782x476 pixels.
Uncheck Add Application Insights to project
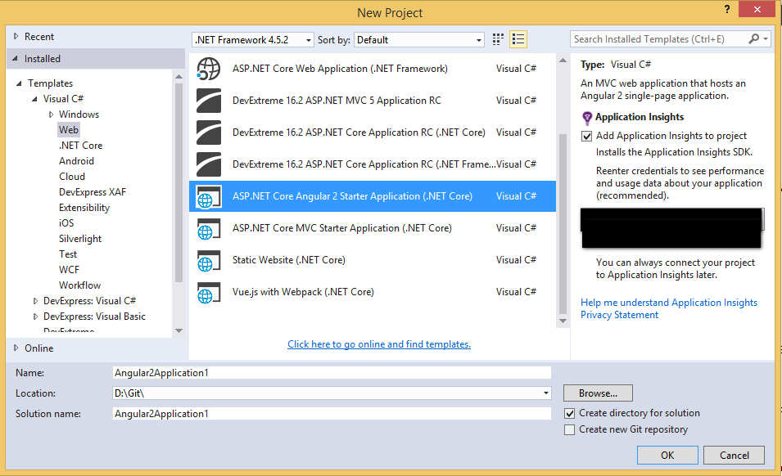pyautogui.click(x=587, y=136)
